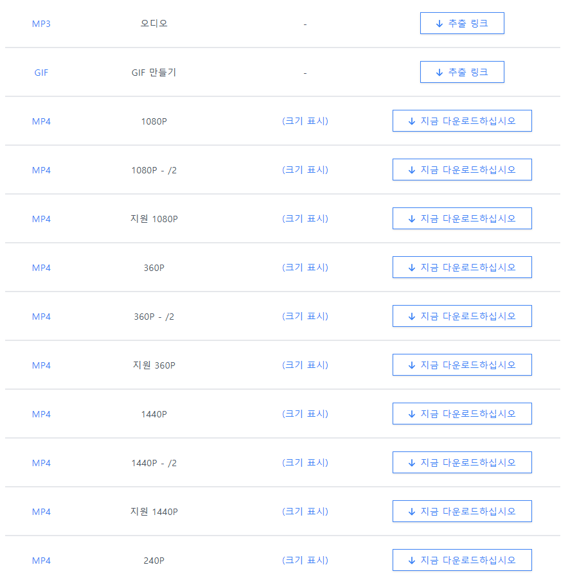Download the 240P MP4
586x576 pixels.
462,561
